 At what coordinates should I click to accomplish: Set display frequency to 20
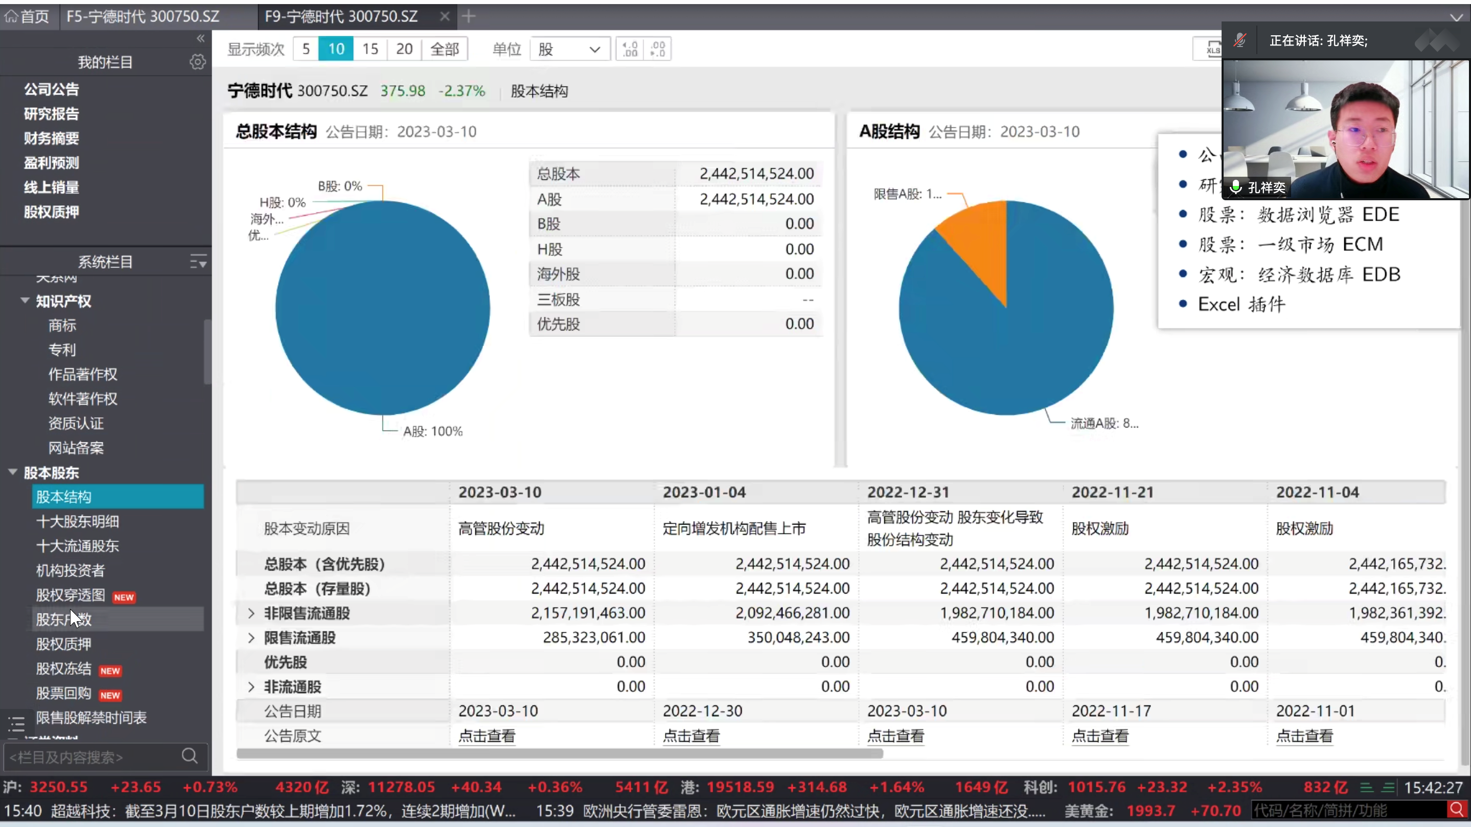(x=404, y=49)
